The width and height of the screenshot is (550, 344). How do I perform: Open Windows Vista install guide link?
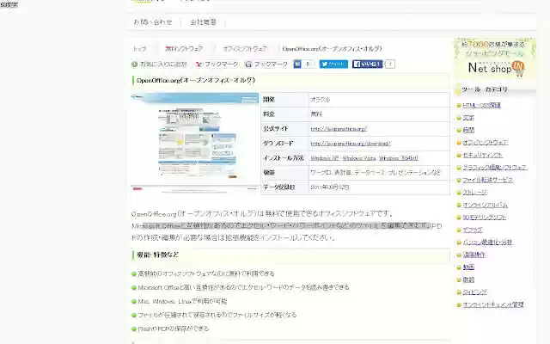pyautogui.click(x=359, y=158)
